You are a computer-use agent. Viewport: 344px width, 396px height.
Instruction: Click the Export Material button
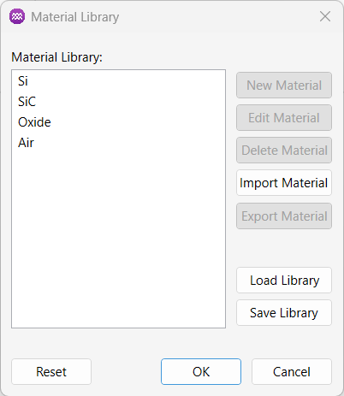click(x=284, y=216)
